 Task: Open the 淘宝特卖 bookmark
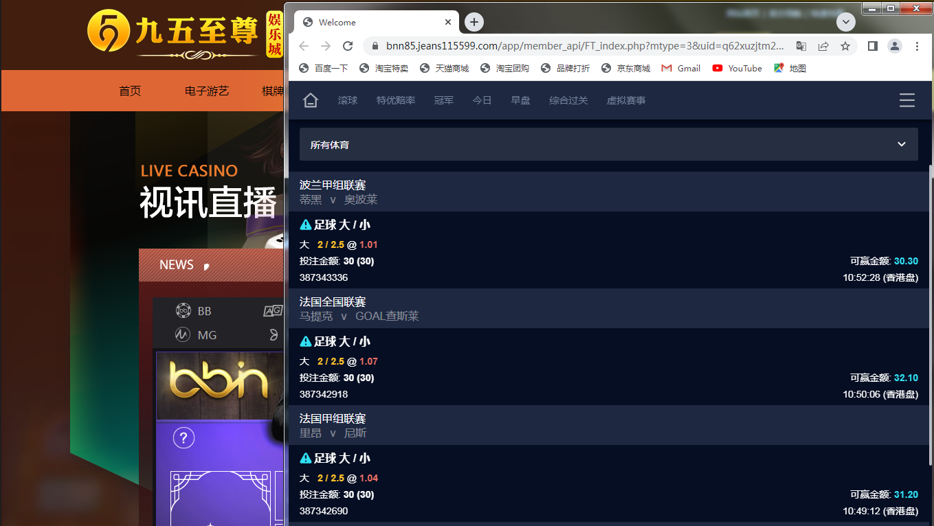[384, 68]
